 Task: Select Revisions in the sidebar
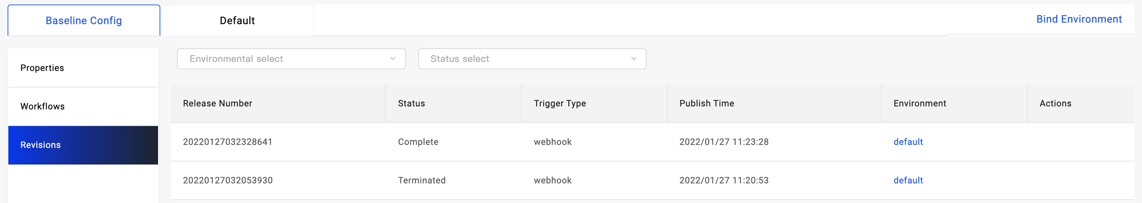[x=40, y=145]
